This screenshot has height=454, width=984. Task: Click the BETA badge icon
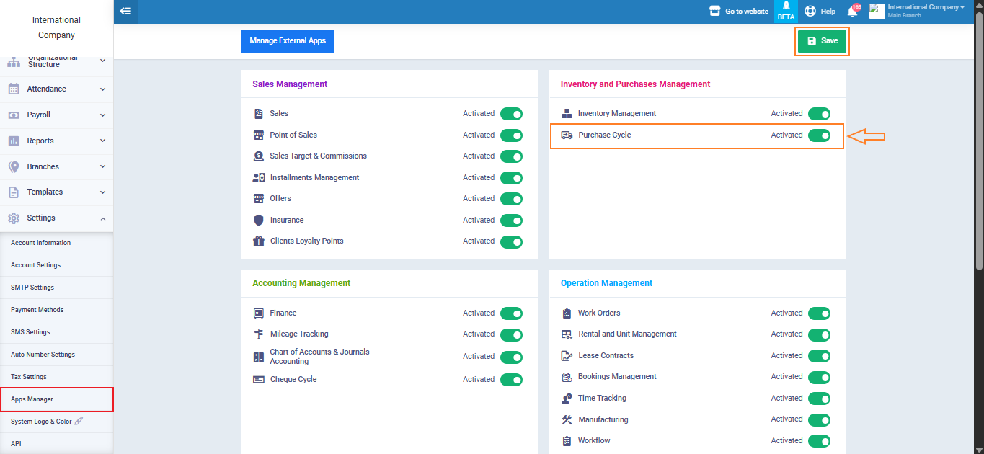[x=786, y=11]
